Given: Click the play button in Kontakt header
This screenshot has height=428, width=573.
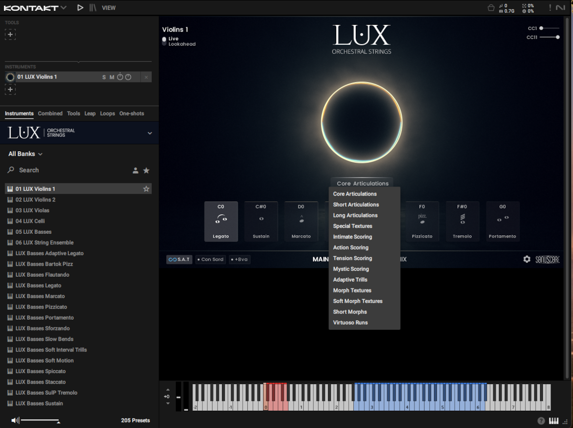Looking at the screenshot, I should pos(80,8).
